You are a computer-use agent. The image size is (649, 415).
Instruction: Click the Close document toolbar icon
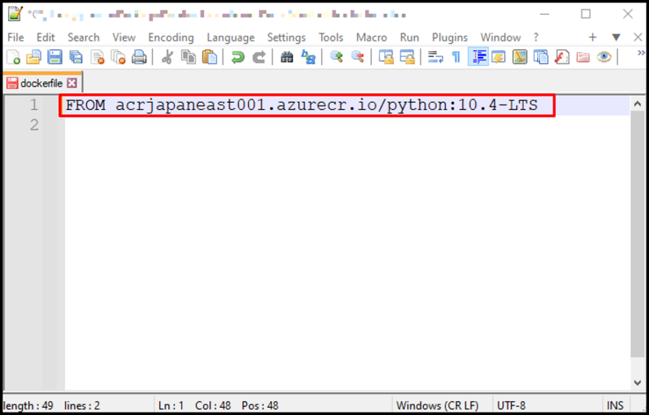point(98,57)
